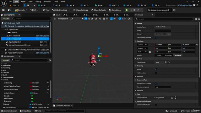Select the Camera component
Viewport: 201px width, 113px height.
point(14,33)
